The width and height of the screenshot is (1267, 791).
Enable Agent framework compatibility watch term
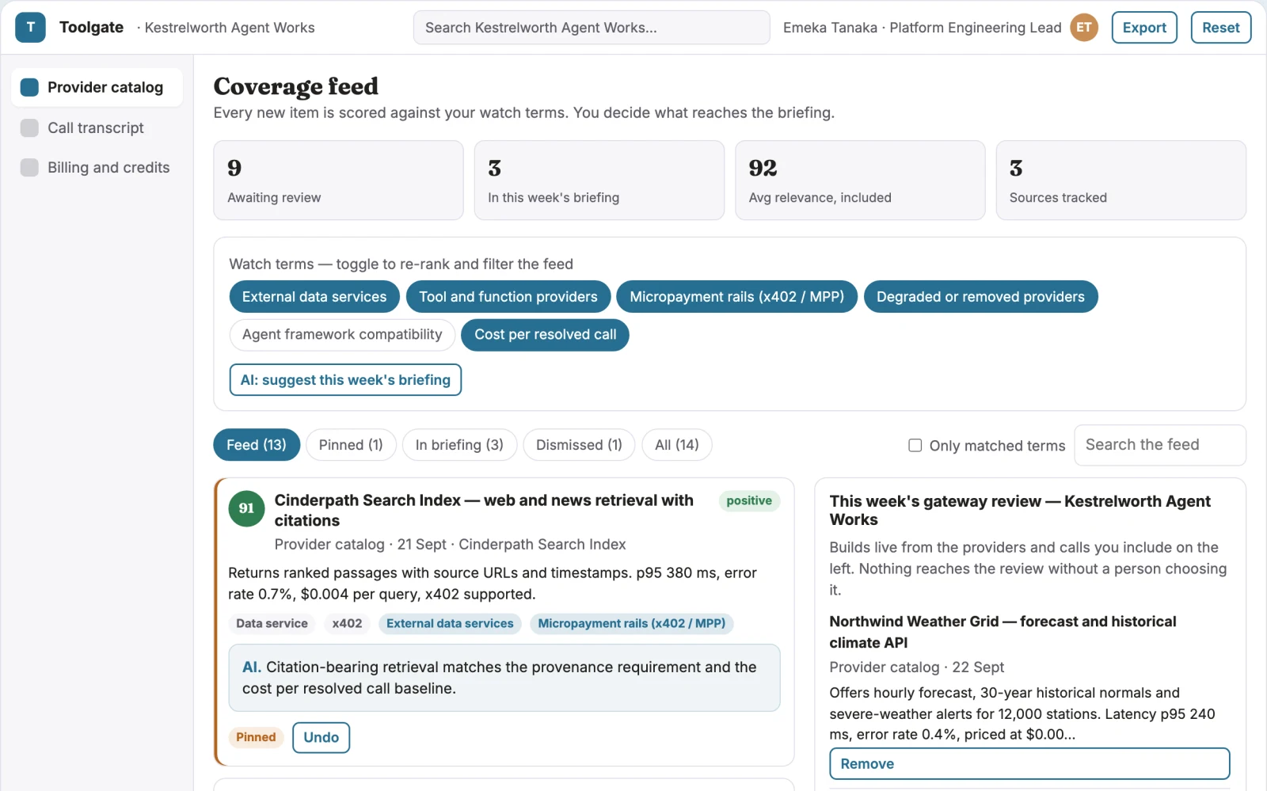coord(342,335)
